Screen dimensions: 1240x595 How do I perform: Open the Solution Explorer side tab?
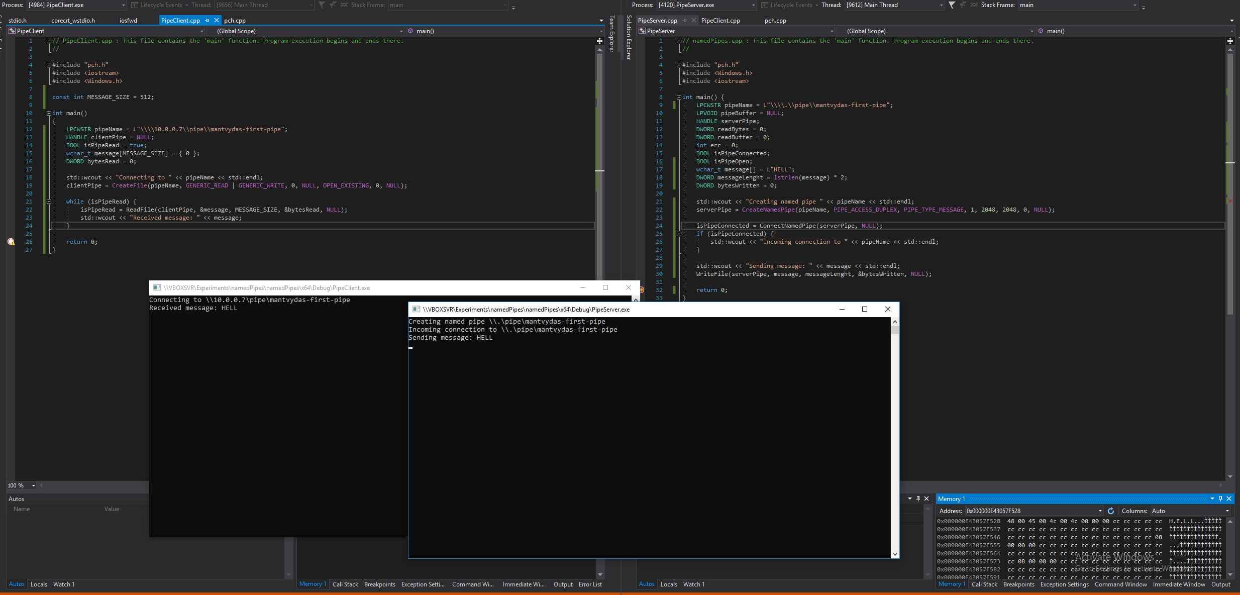pyautogui.click(x=629, y=38)
